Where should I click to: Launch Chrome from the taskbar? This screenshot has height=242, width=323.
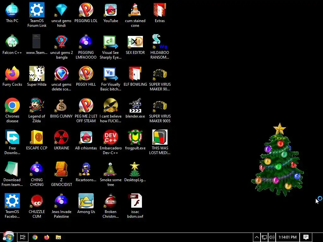point(35,237)
